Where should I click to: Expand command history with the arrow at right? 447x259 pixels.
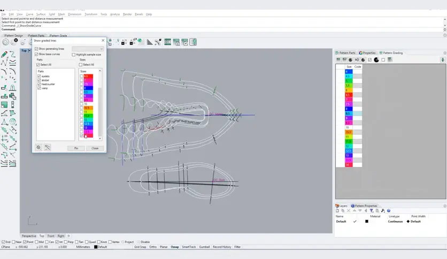pyautogui.click(x=445, y=29)
